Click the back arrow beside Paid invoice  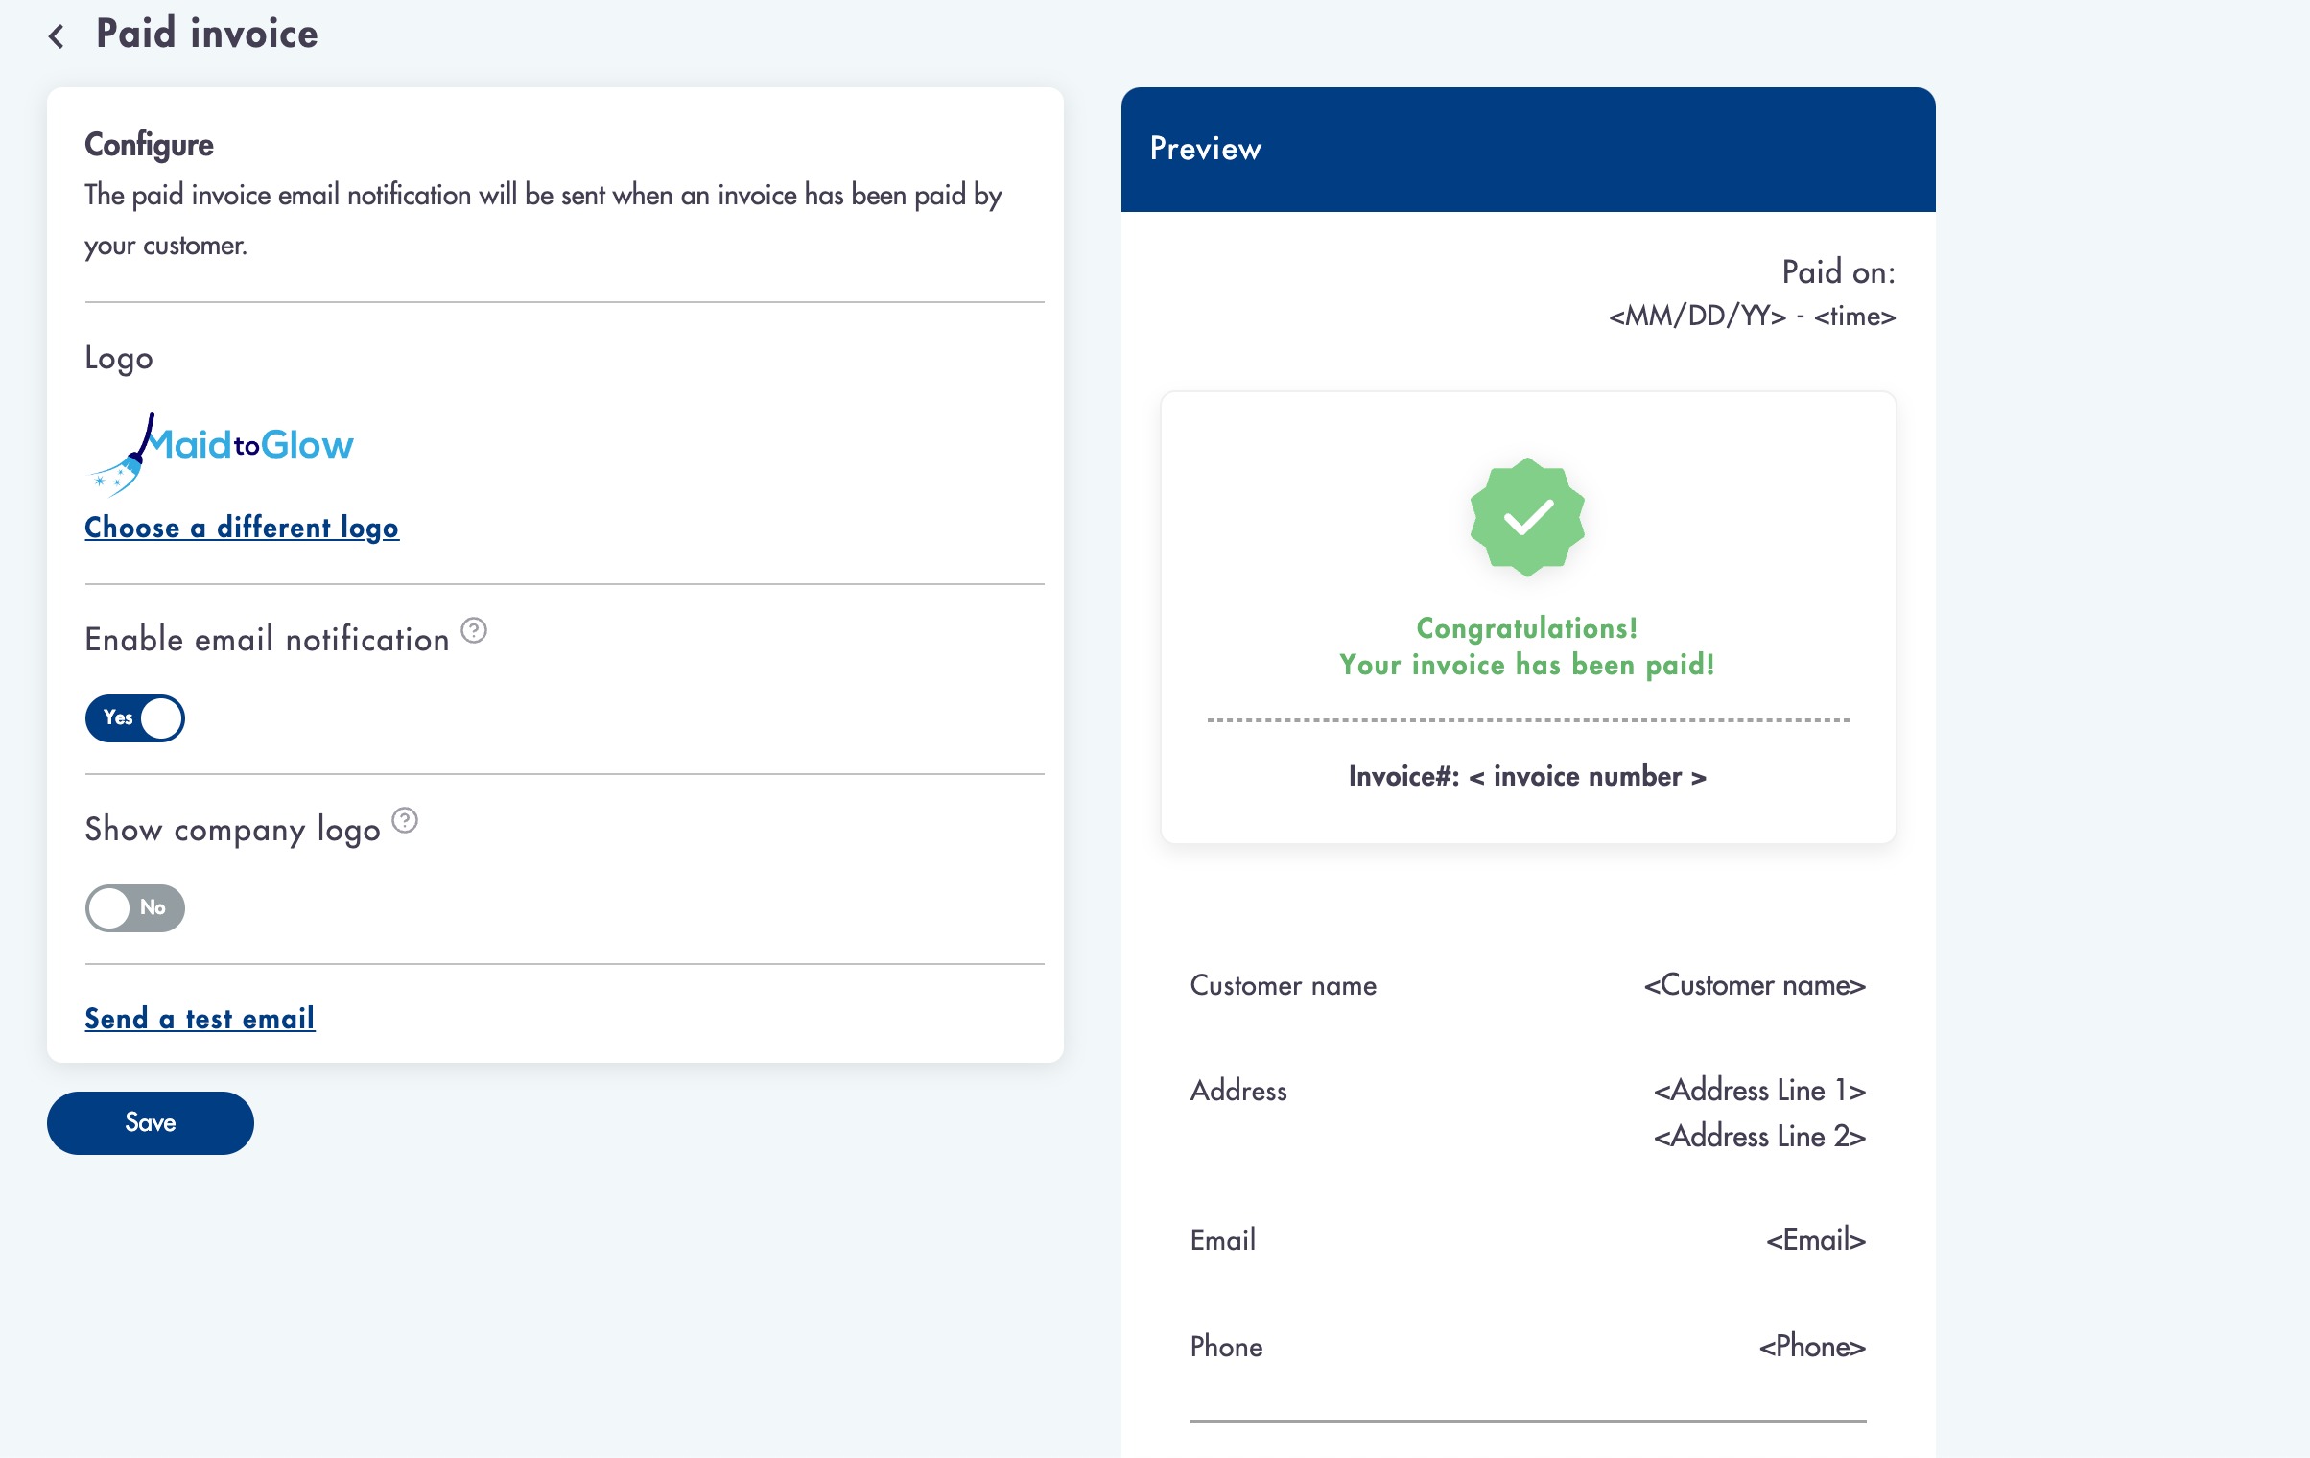click(x=57, y=36)
